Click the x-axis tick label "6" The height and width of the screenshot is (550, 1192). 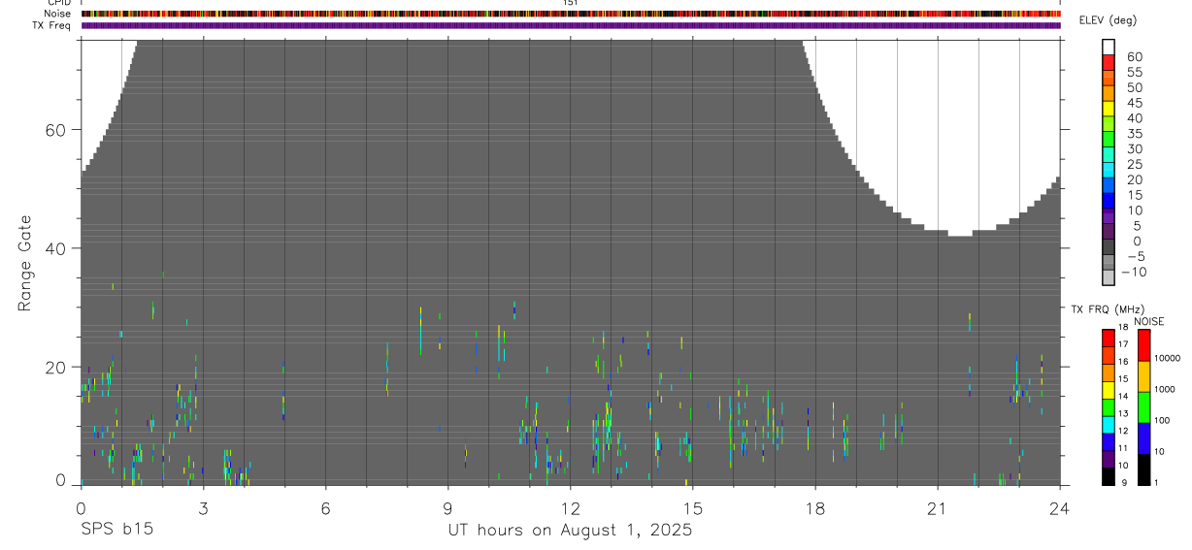click(x=325, y=507)
